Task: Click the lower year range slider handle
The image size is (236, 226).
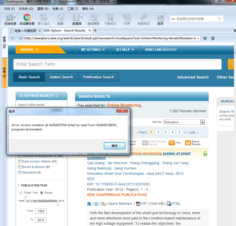Action: [25, 198]
